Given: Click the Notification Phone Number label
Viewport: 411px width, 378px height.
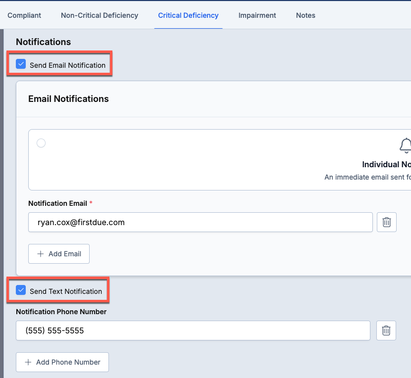Looking at the screenshot, I should [61, 312].
